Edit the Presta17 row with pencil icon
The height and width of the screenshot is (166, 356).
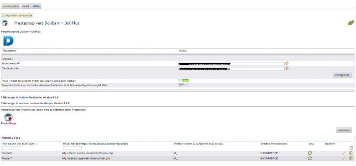click(x=344, y=158)
